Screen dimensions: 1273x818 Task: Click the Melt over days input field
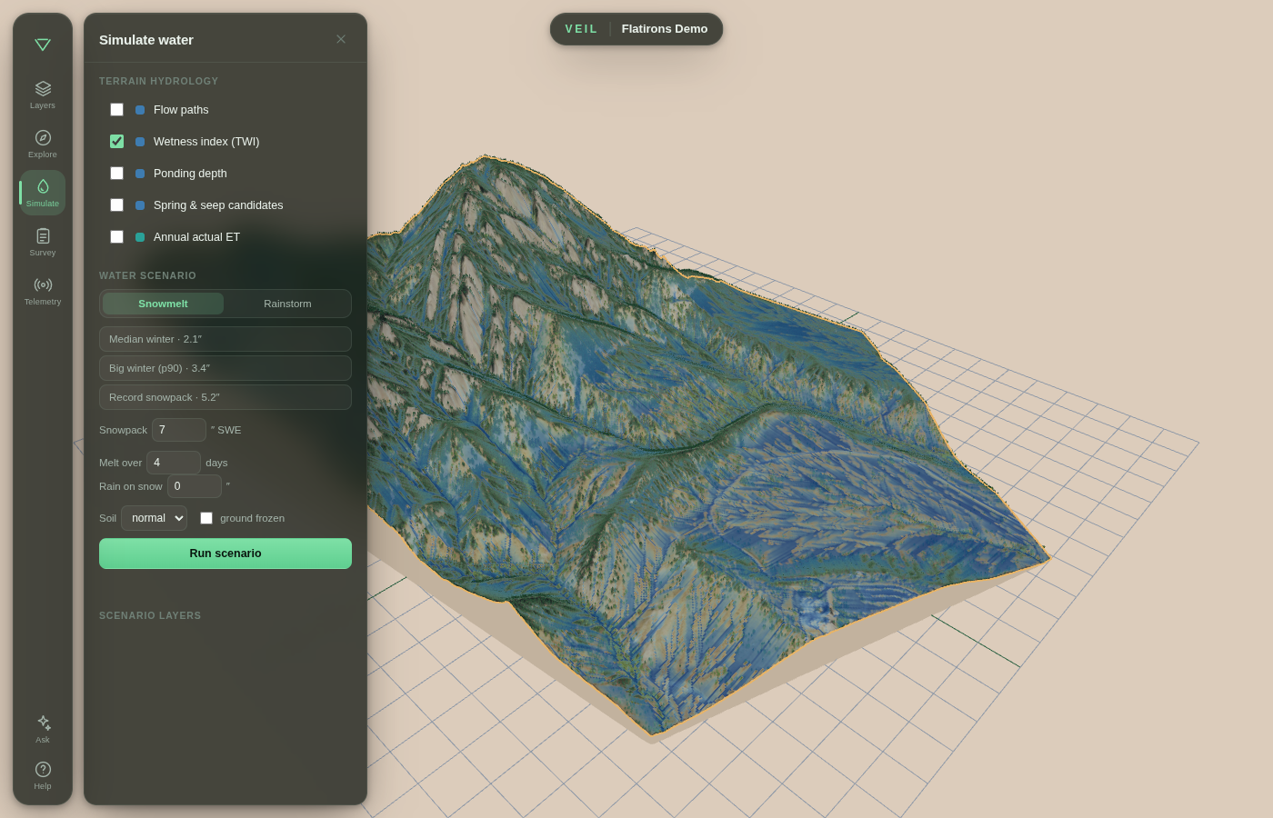click(174, 463)
